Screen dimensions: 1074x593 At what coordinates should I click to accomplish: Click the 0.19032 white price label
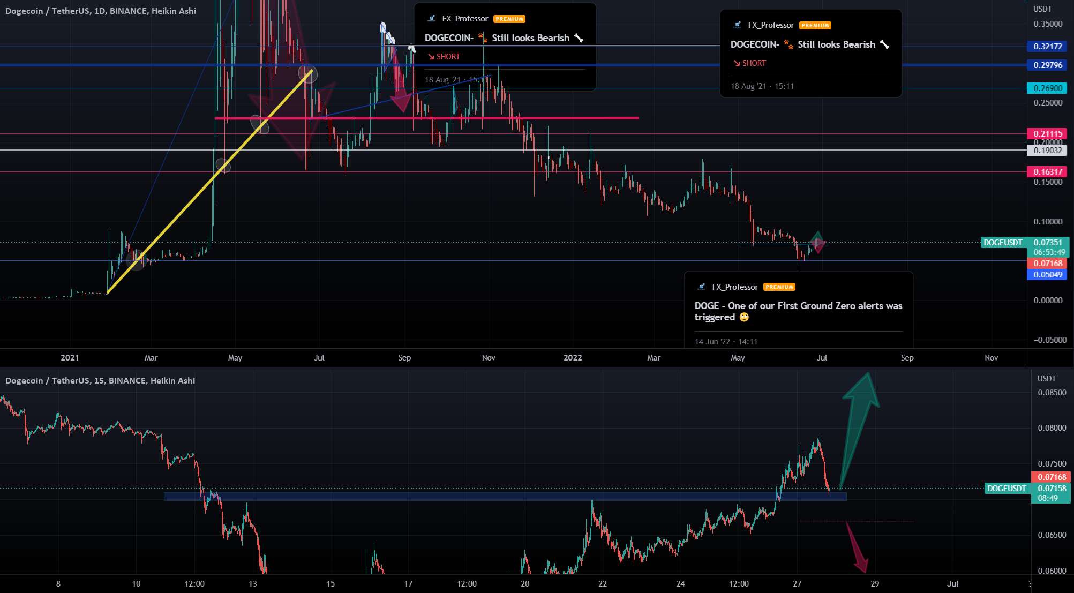pos(1048,151)
